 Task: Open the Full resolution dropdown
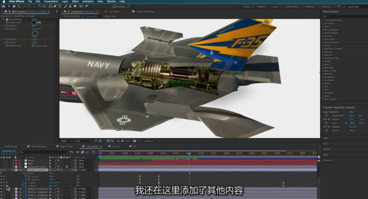[x=84, y=141]
